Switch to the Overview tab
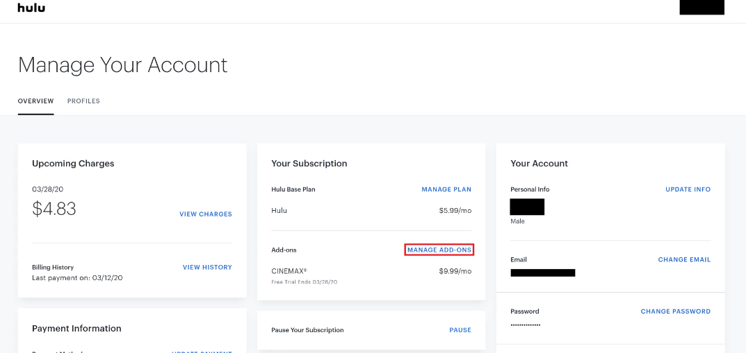The image size is (746, 353). point(35,101)
